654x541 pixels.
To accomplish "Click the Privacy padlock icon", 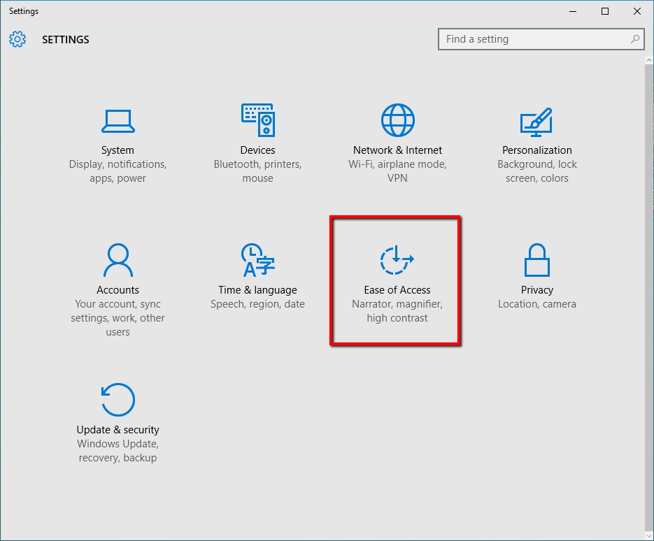I will pos(536,260).
